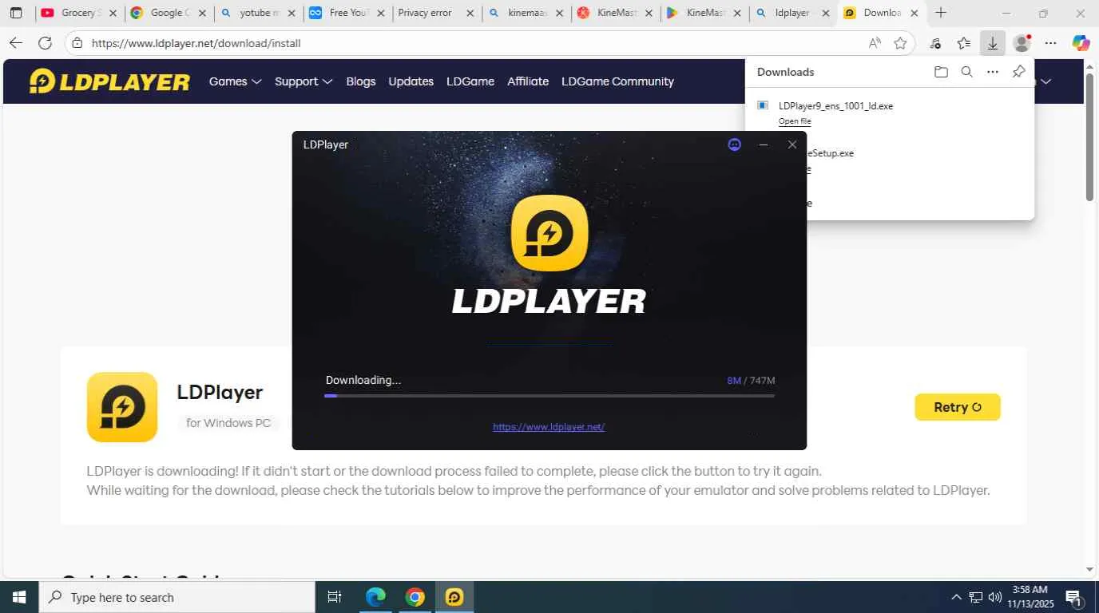
Task: Open the Favorites list icon
Action: (x=964, y=43)
